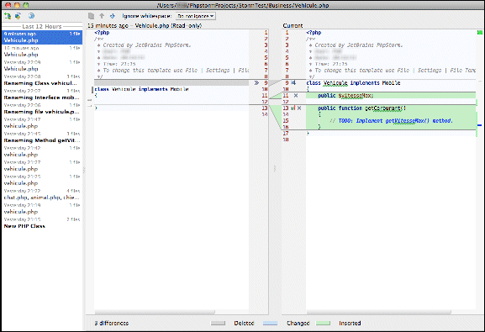Remove inserted line 11 with its X icon
This screenshot has width=485, height=332.
[x=296, y=96]
